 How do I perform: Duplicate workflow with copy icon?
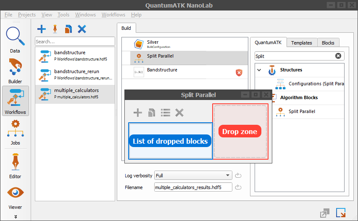(x=68, y=29)
